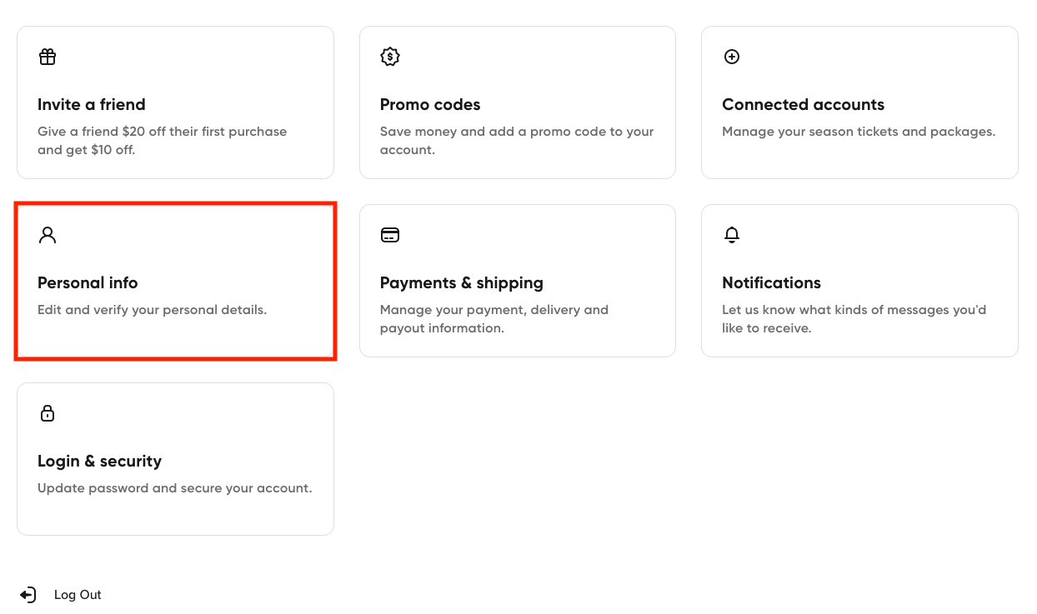Open Login & security heading
Image resolution: width=1037 pixels, height=614 pixels.
tap(99, 461)
